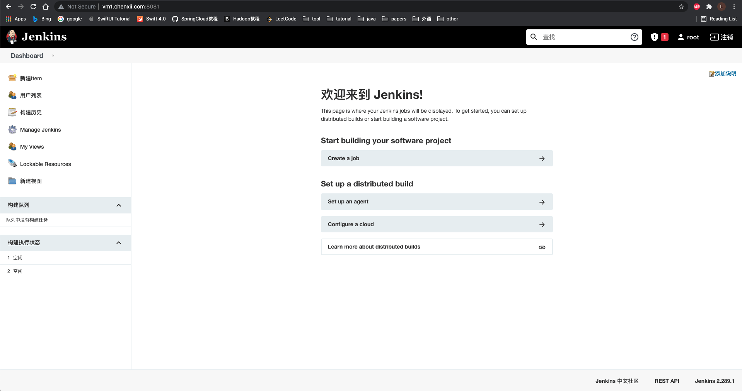Viewport: 742px width, 391px height.
Task: Click the 添加说明 edit description icon
Action: (711, 74)
